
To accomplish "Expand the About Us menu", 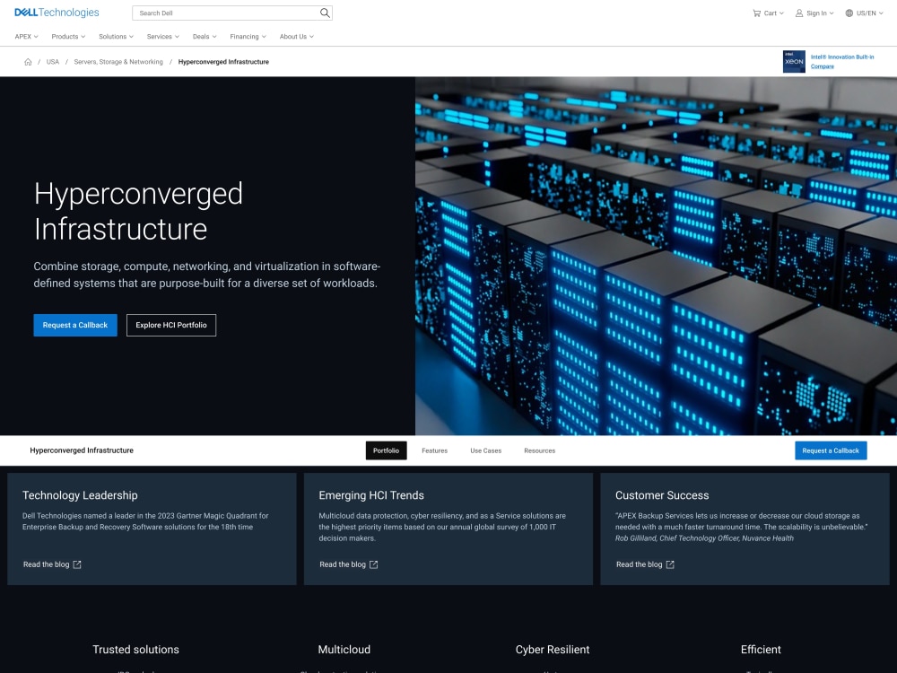I will click(x=296, y=36).
